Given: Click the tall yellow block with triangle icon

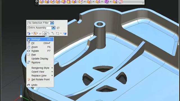Looking at the screenshot, I should [69, 2].
